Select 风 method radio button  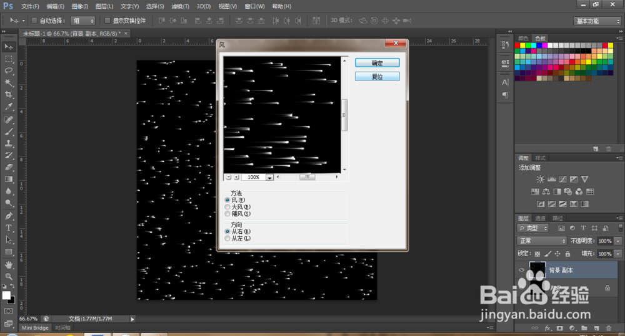(x=227, y=200)
